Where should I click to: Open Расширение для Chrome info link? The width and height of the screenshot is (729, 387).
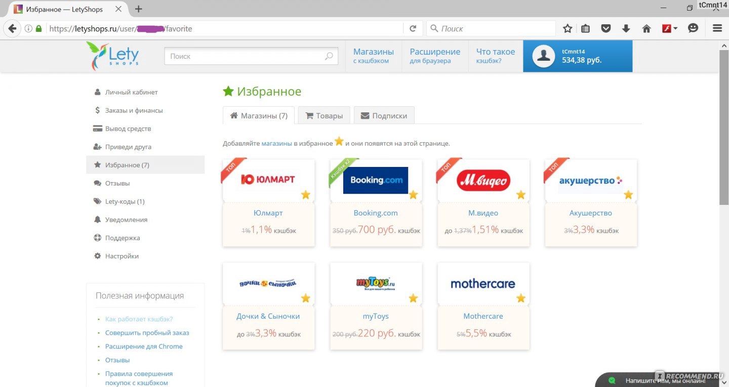point(144,347)
